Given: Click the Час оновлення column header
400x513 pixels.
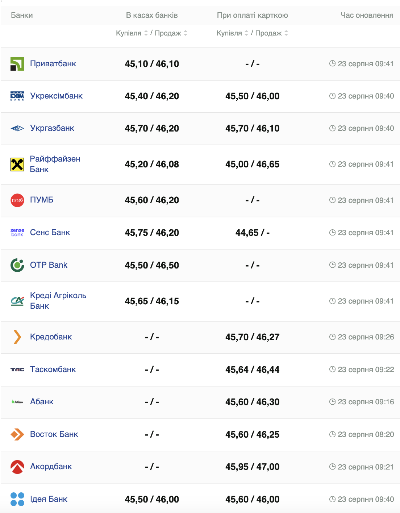Looking at the screenshot, I should pos(367,15).
